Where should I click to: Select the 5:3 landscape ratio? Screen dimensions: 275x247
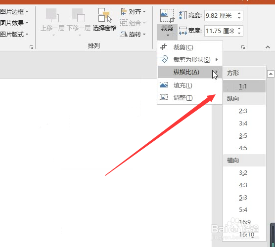pyautogui.click(x=244, y=198)
